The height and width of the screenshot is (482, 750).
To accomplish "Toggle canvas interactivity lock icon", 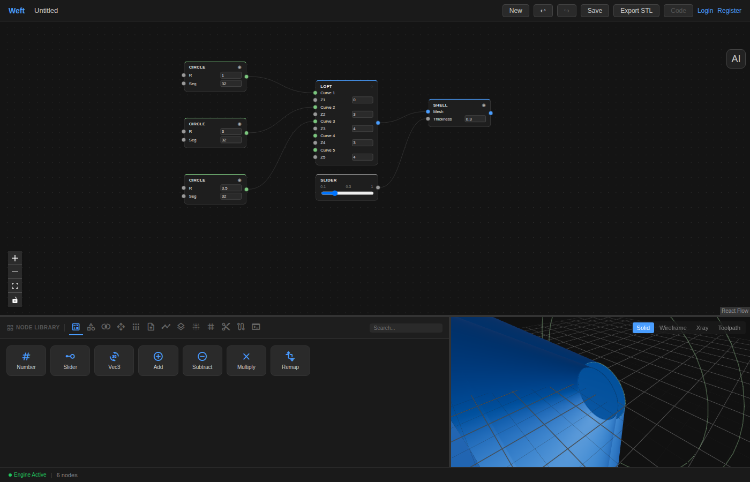I will coord(15,300).
